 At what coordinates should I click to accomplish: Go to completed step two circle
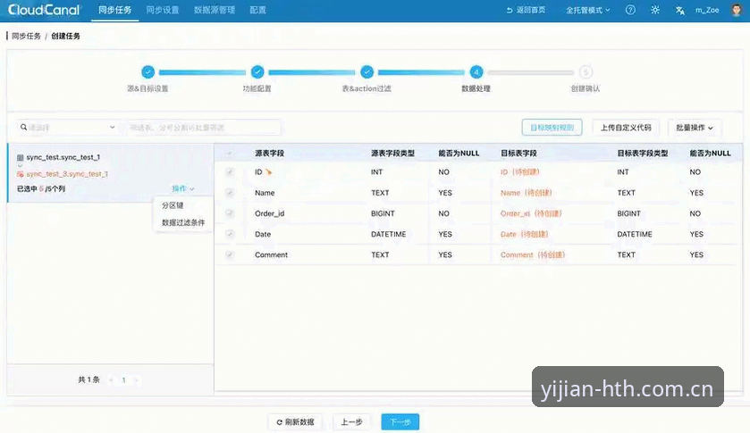(x=257, y=72)
